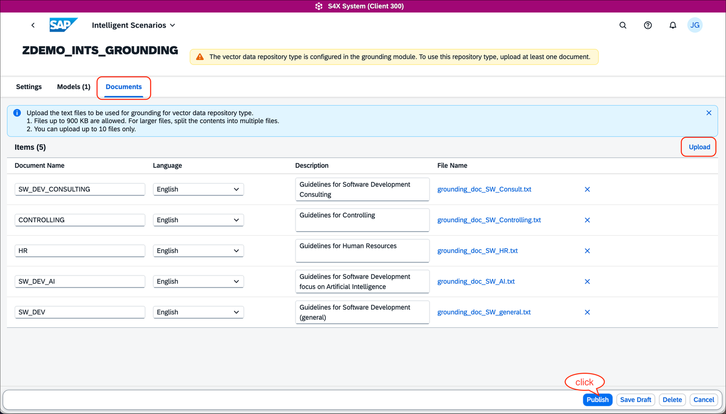Edit the HR document name field

point(80,251)
